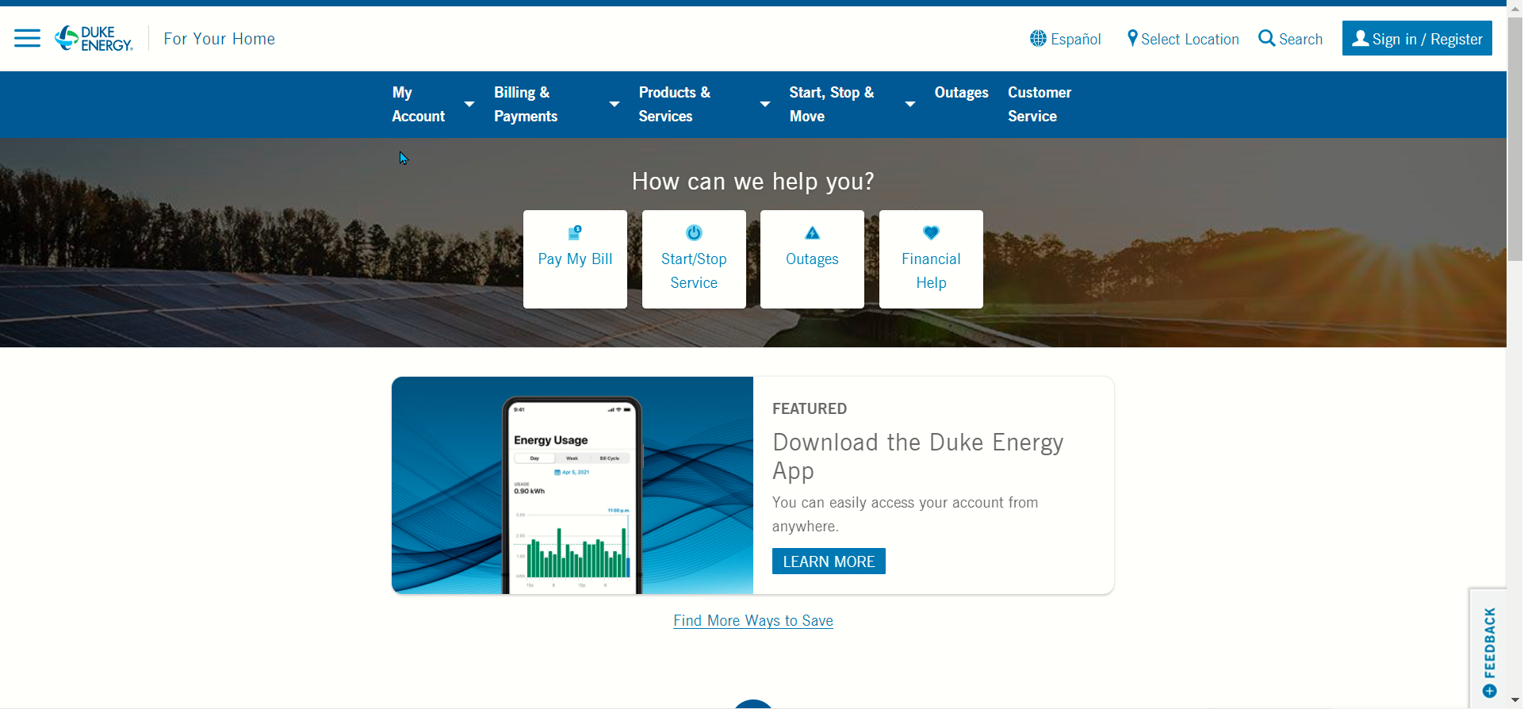Click the globe icon beside Español
This screenshot has height=709, width=1524.
click(1038, 38)
